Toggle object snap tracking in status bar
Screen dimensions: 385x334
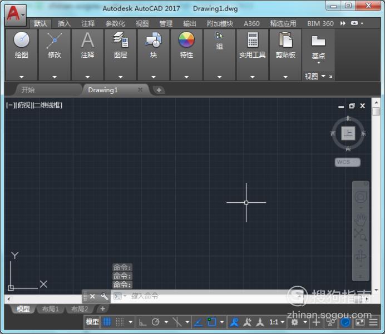(x=198, y=322)
